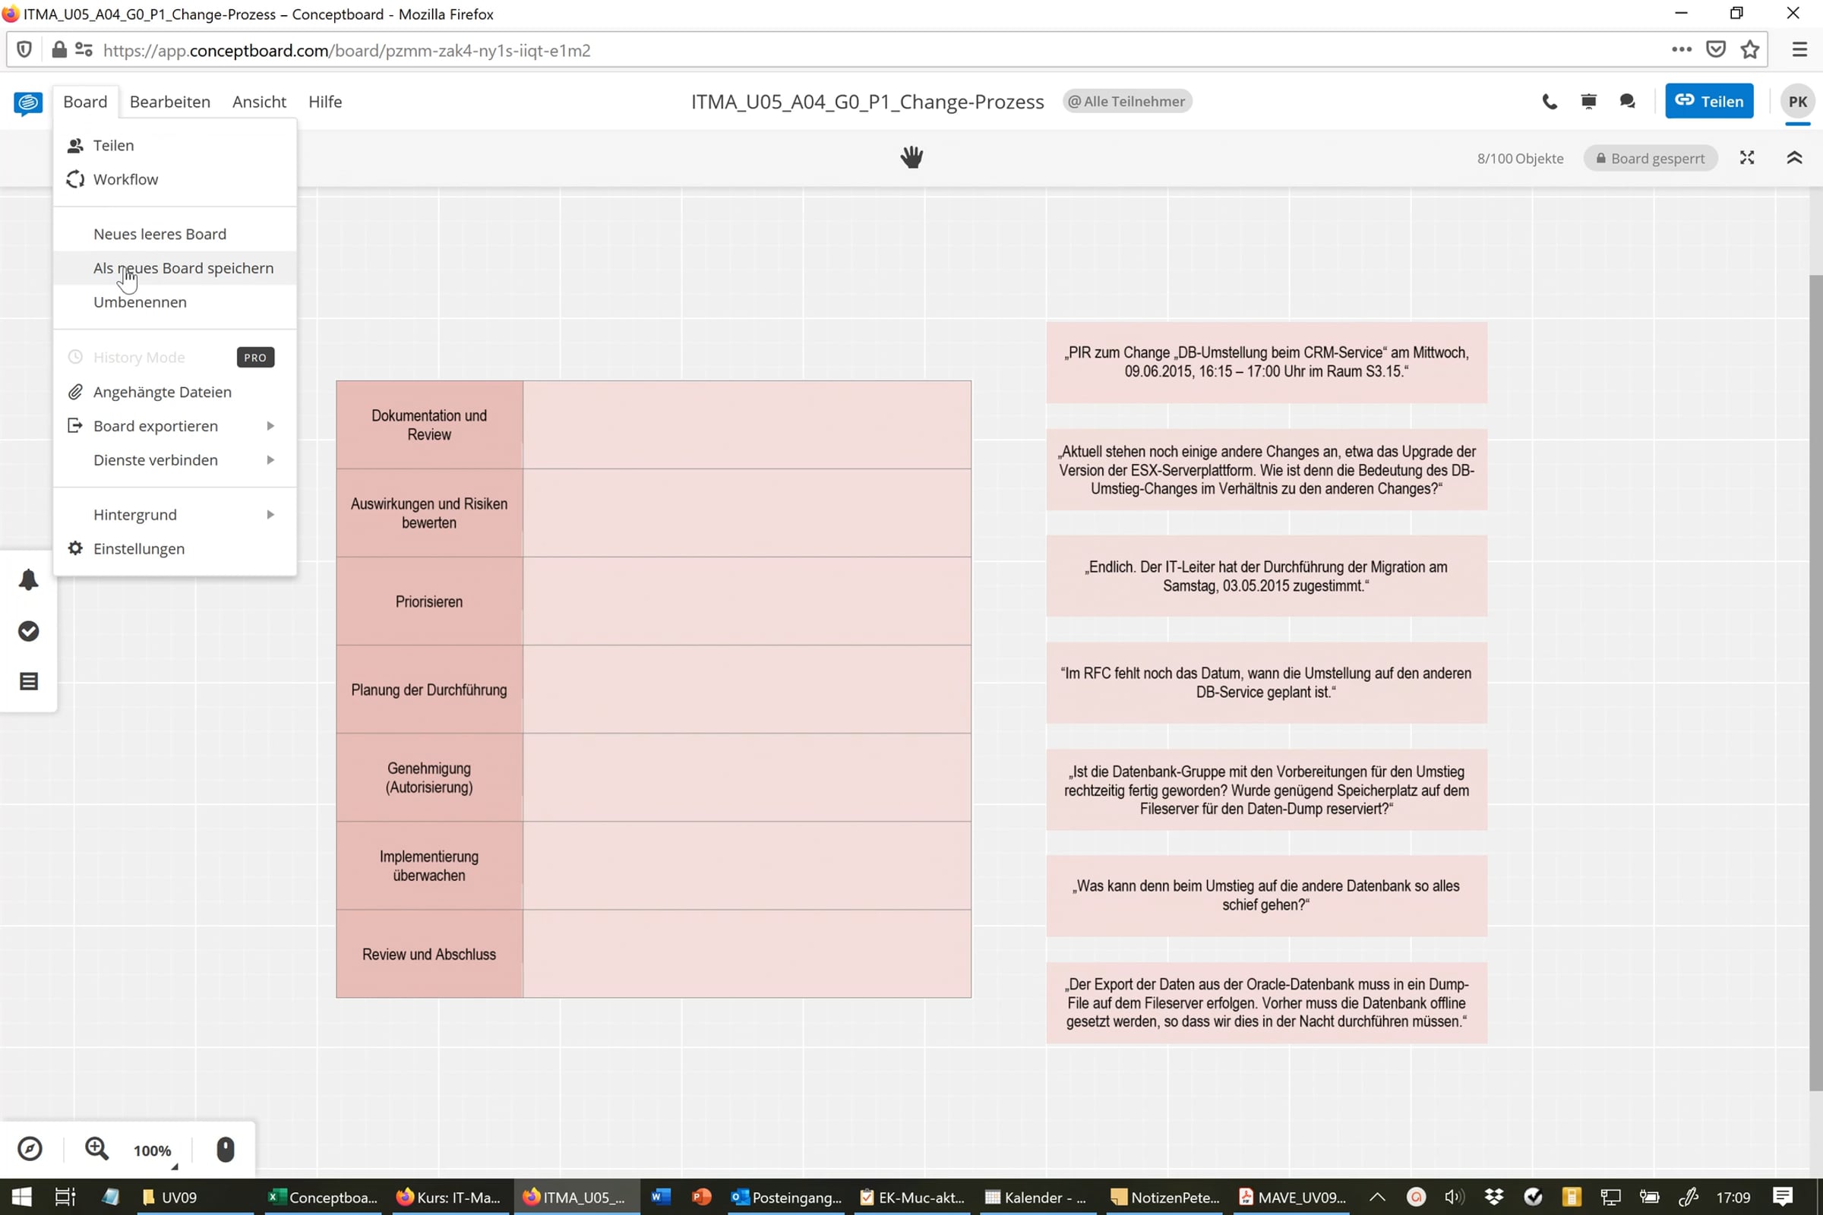Click the phone call icon
This screenshot has width=1823, height=1215.
click(1550, 102)
